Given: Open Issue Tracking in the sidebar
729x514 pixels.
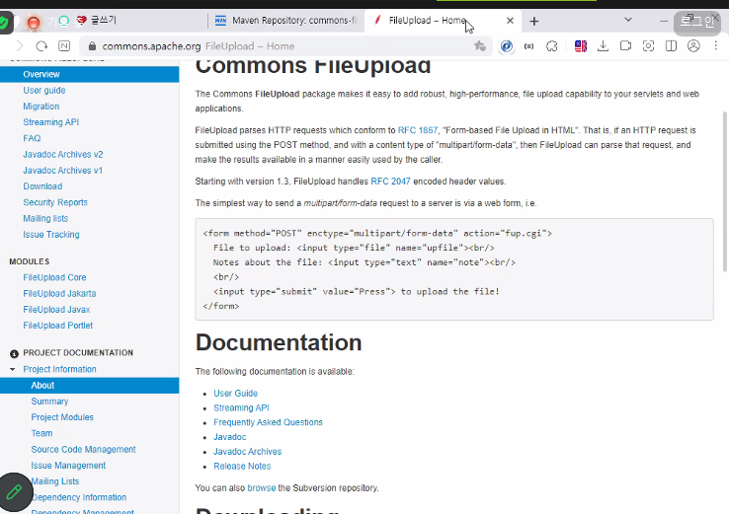Looking at the screenshot, I should tap(51, 235).
